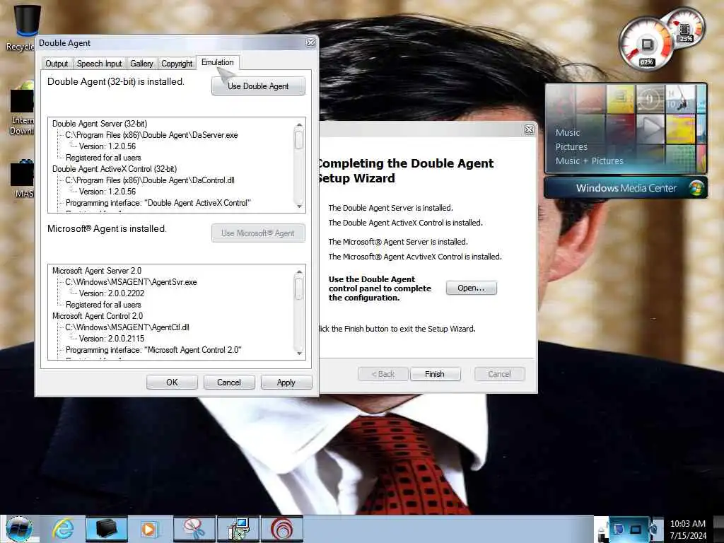The height and width of the screenshot is (543, 724).
Task: Click the memory usage gauge gadget
Action: [x=686, y=28]
